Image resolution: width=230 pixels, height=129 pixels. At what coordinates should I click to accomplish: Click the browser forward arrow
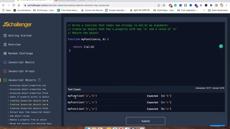[9, 5]
